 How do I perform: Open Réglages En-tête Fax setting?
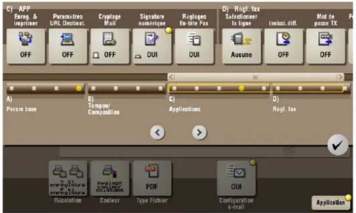click(194, 46)
